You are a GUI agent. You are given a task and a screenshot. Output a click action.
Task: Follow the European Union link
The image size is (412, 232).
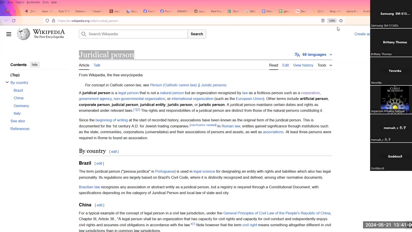pos(249,99)
